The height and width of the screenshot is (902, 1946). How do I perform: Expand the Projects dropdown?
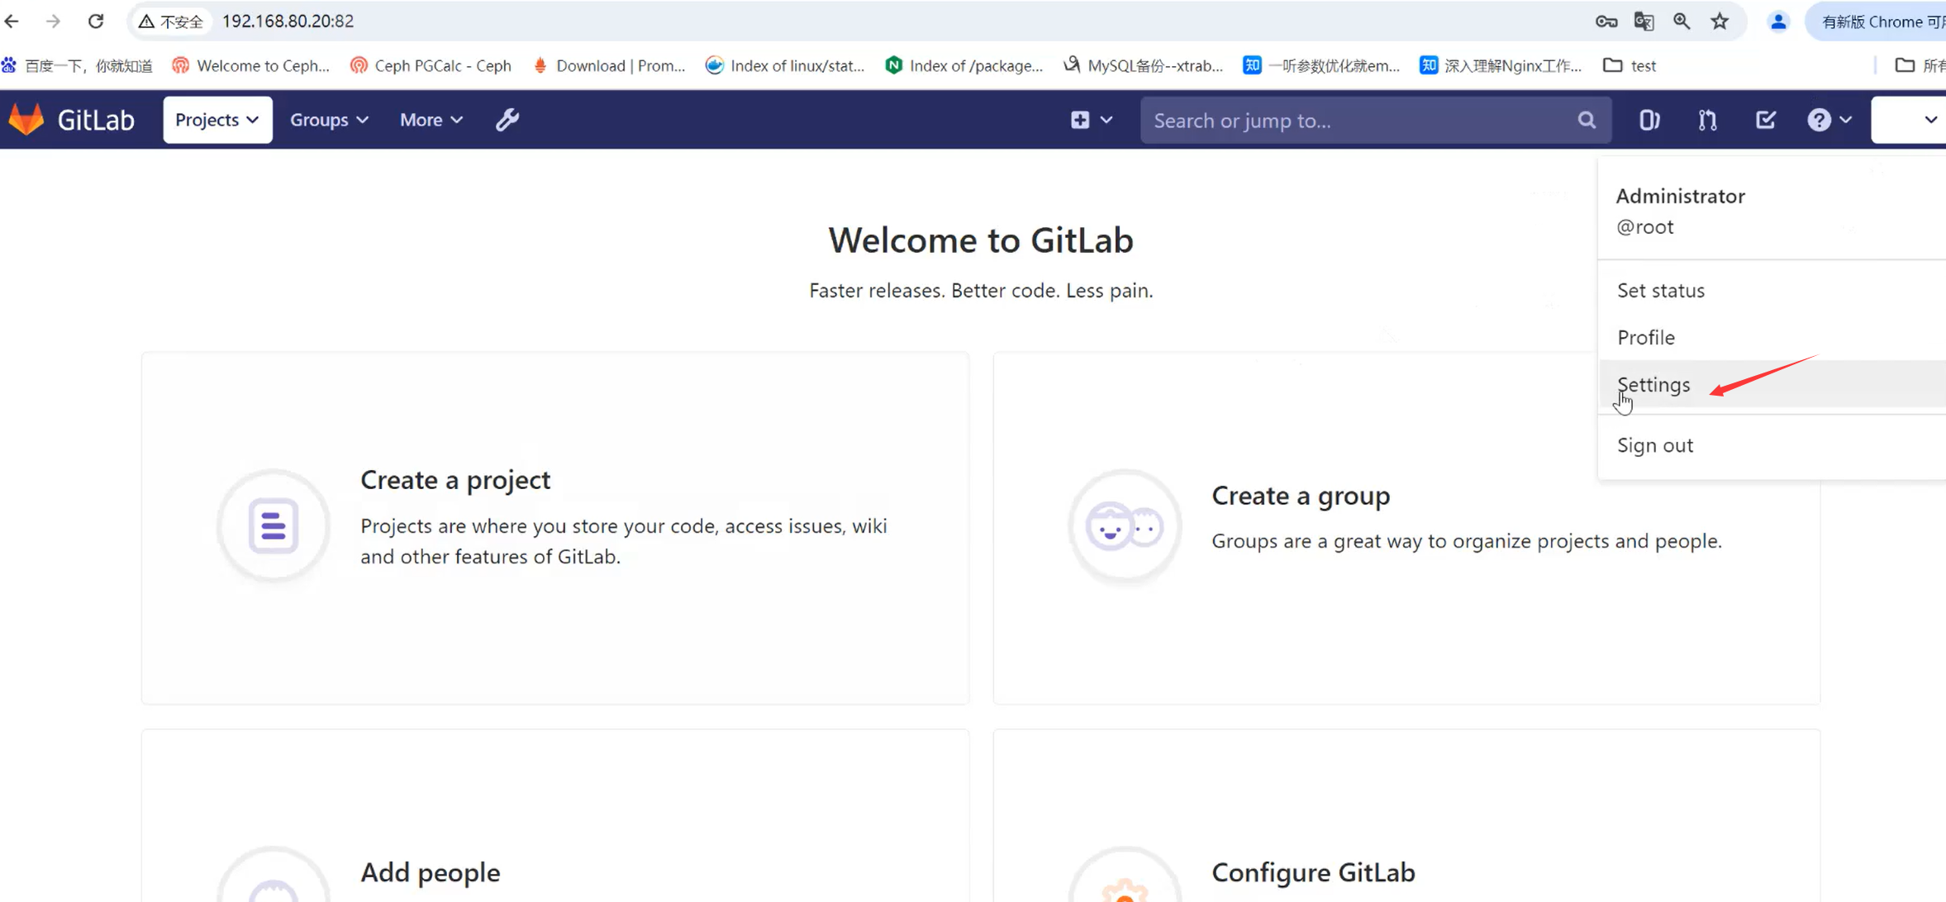pos(217,120)
